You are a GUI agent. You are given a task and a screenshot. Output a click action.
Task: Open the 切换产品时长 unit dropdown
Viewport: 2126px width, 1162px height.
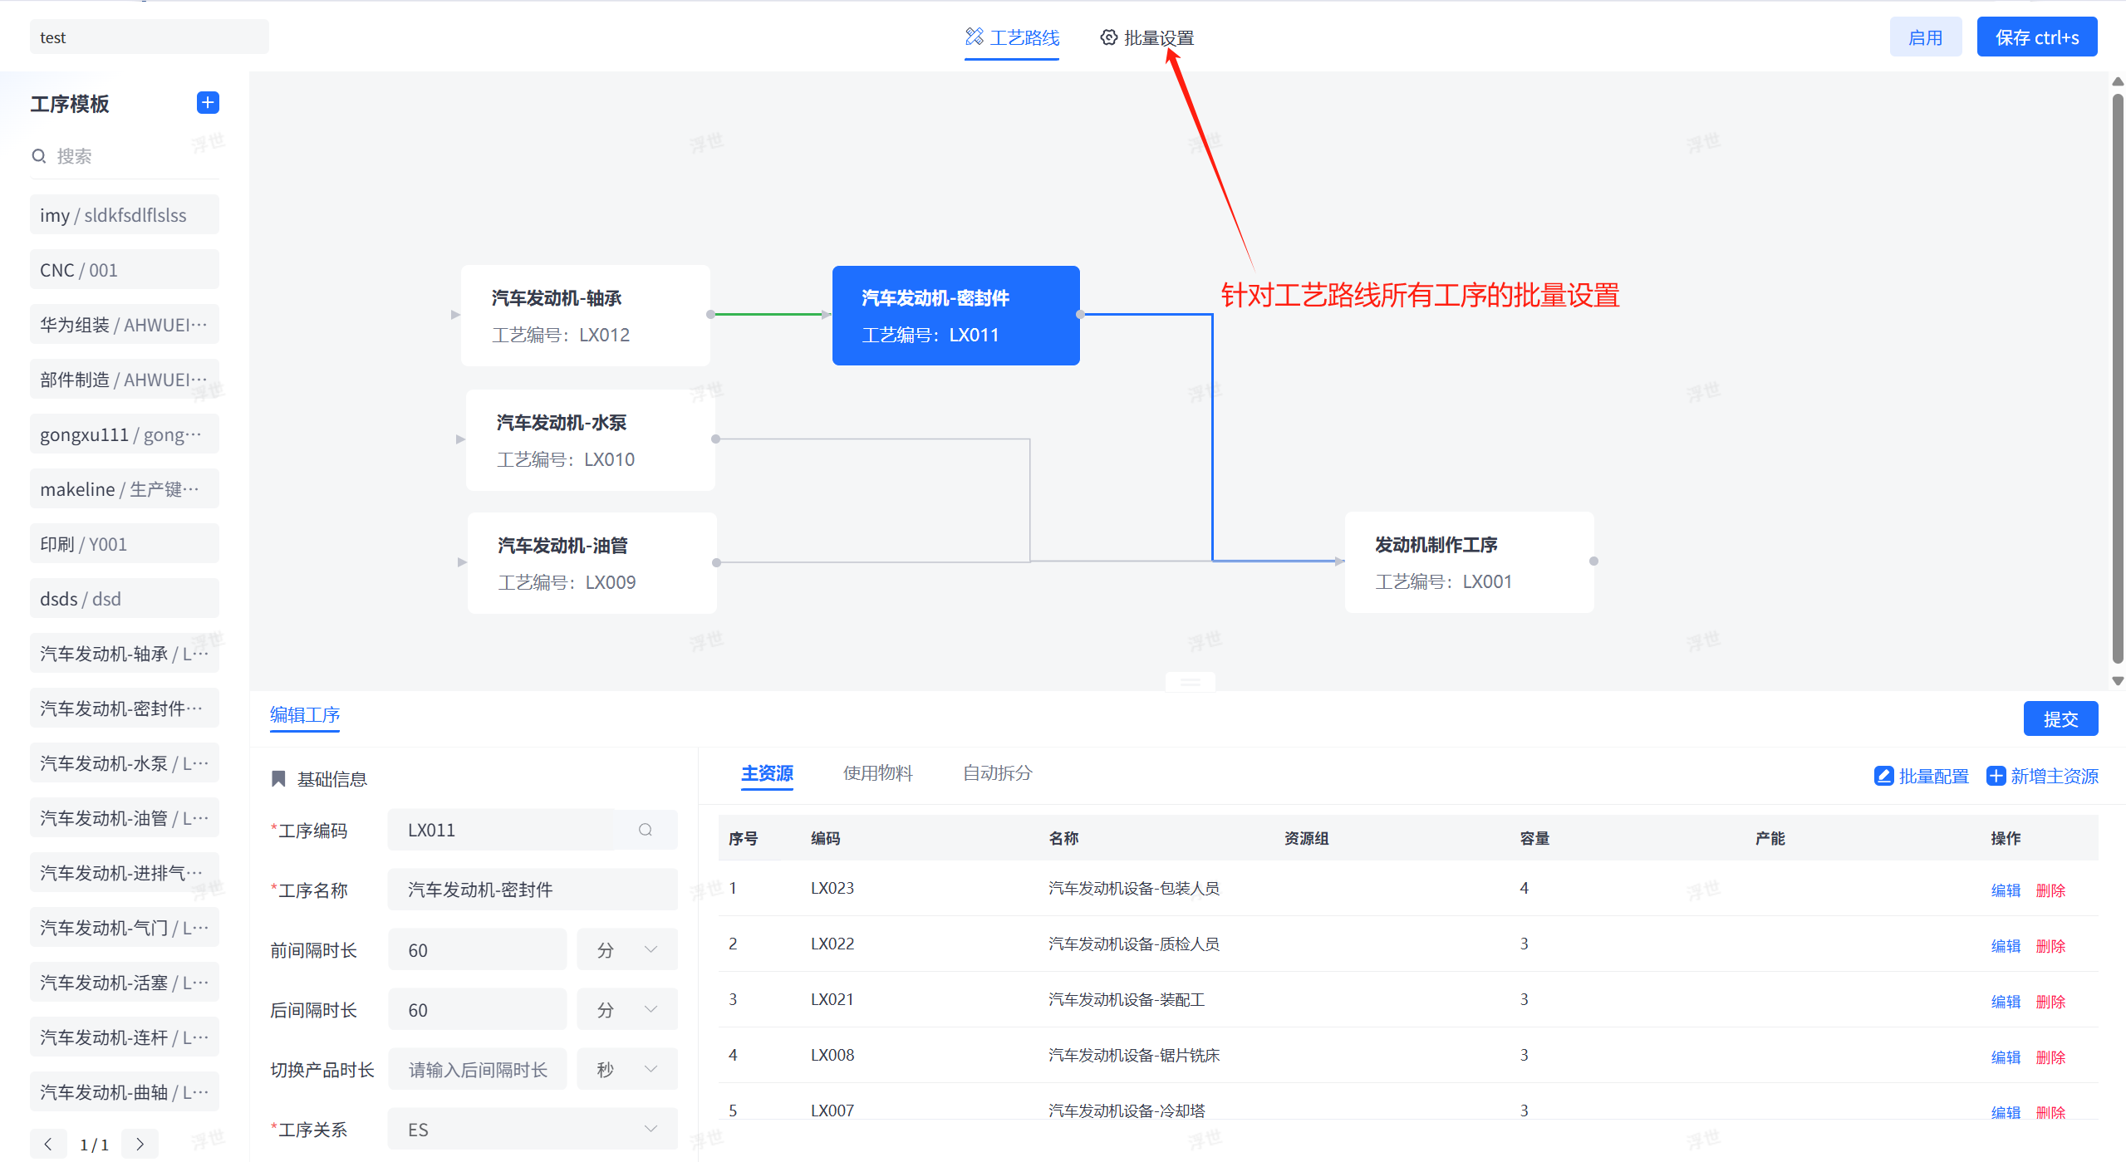pyautogui.click(x=627, y=1070)
